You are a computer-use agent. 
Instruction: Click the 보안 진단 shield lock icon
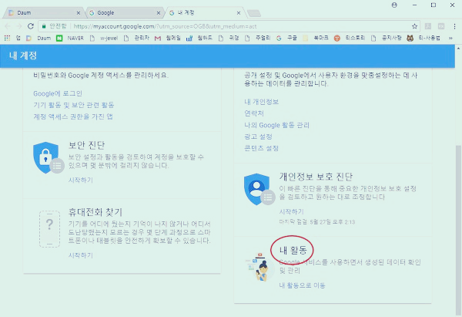click(x=48, y=157)
